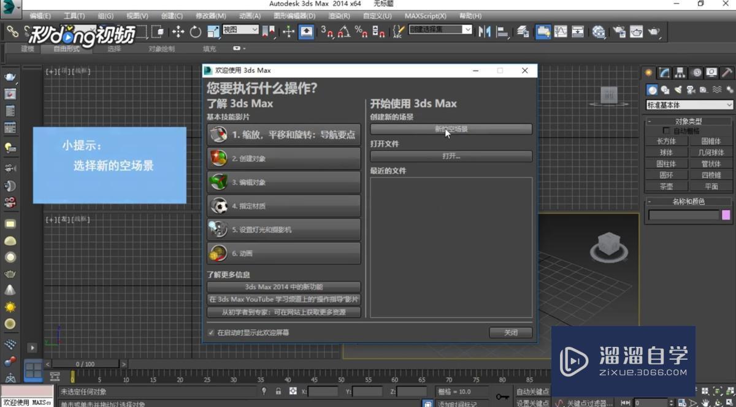Open the Standard Primitives dropdown
This screenshot has width=736, height=407.
[x=689, y=104]
